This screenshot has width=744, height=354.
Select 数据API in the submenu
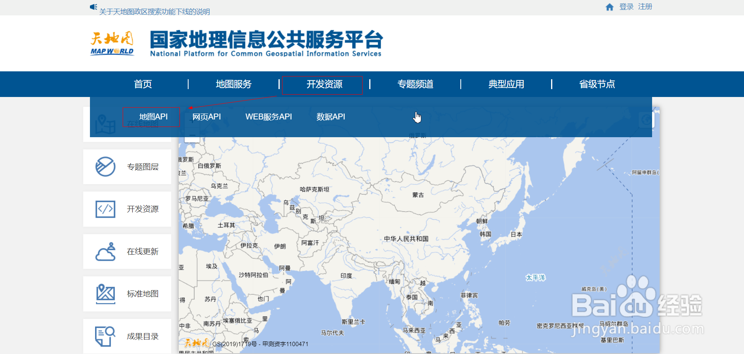pyautogui.click(x=331, y=117)
